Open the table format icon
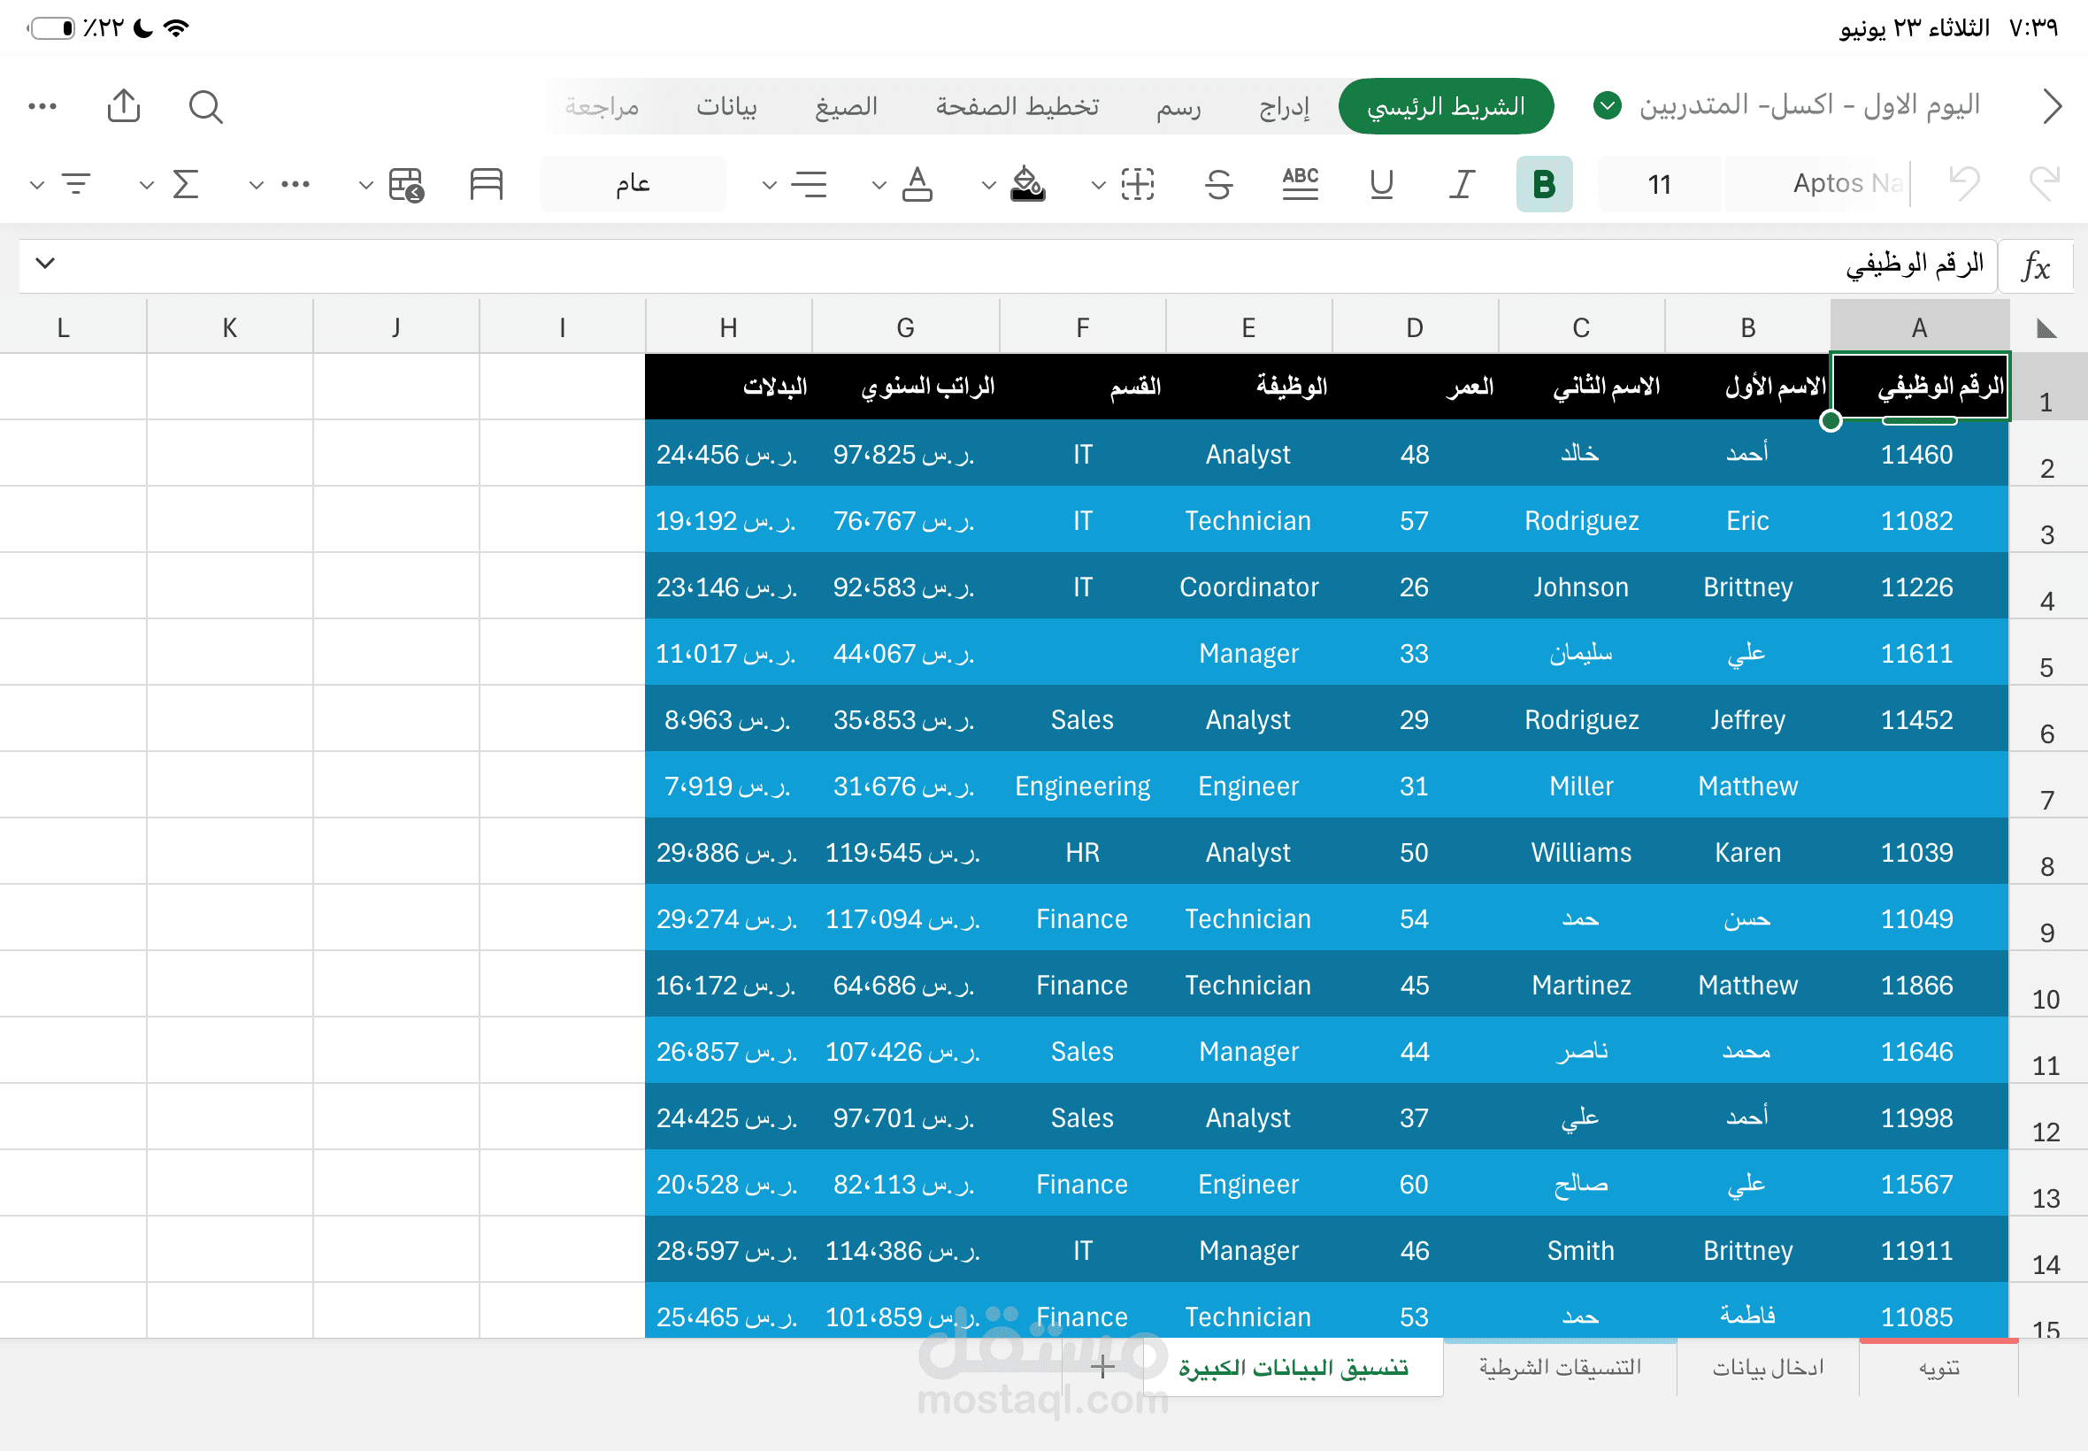This screenshot has width=2088, height=1451. pos(405,185)
